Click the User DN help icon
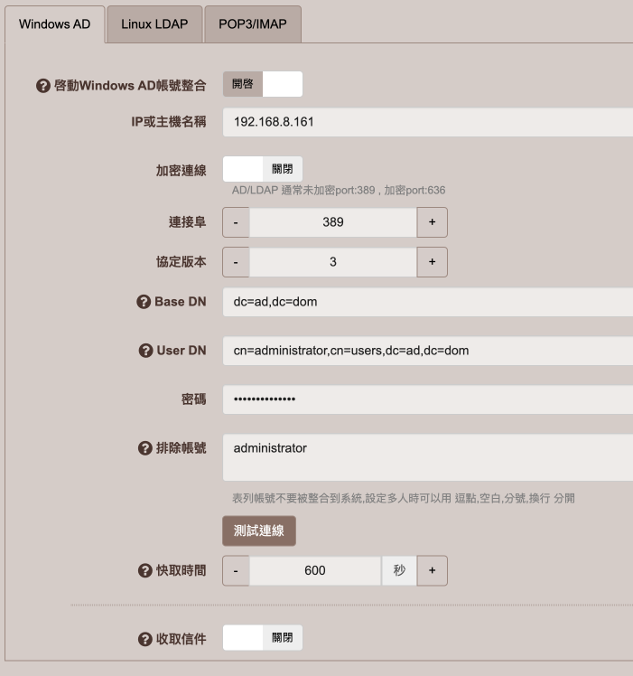The height and width of the screenshot is (676, 633). (x=145, y=351)
